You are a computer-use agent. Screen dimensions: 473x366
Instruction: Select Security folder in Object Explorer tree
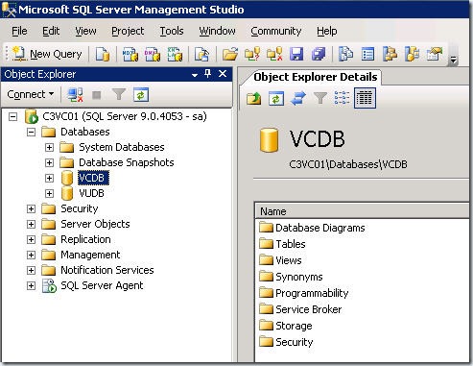coord(80,208)
